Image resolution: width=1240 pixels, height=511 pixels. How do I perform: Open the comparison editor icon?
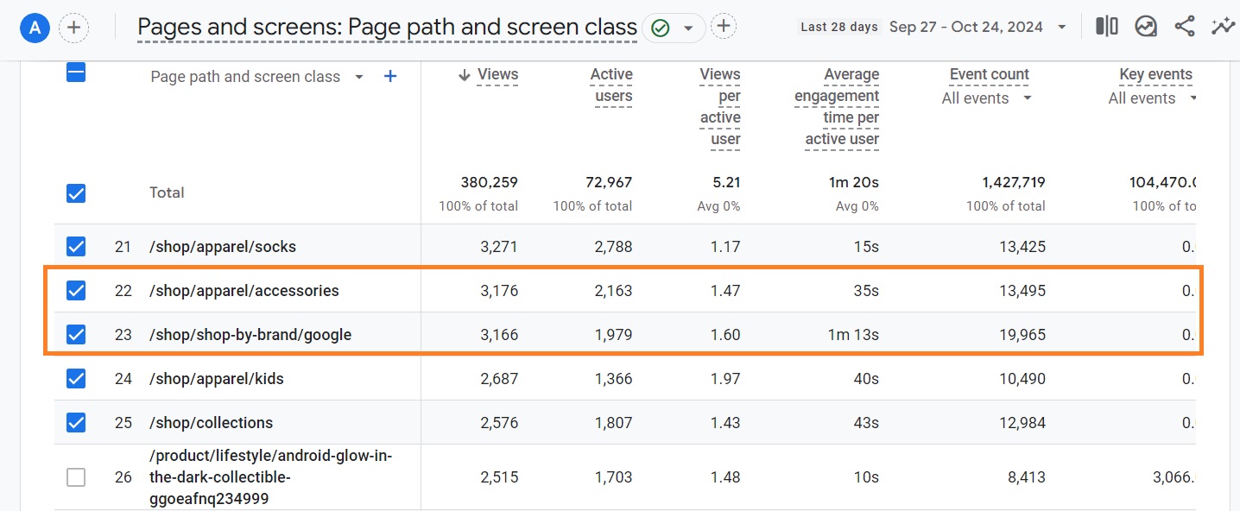click(1106, 26)
